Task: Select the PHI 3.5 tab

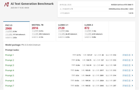Action: click(x=16, y=31)
